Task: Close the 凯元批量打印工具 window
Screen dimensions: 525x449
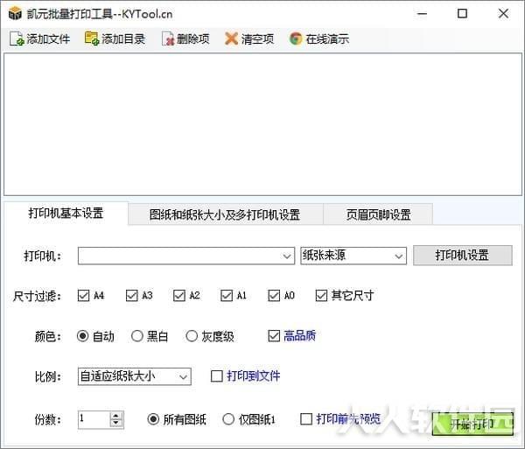Action: [503, 14]
